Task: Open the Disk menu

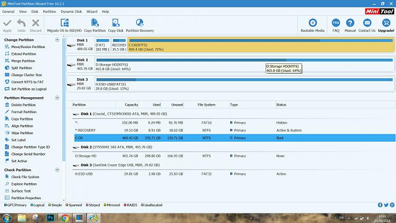Action: click(x=35, y=12)
